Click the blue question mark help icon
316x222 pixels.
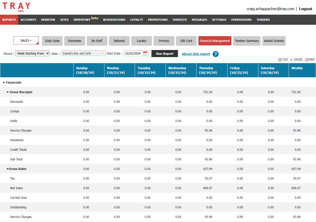[x=215, y=54]
